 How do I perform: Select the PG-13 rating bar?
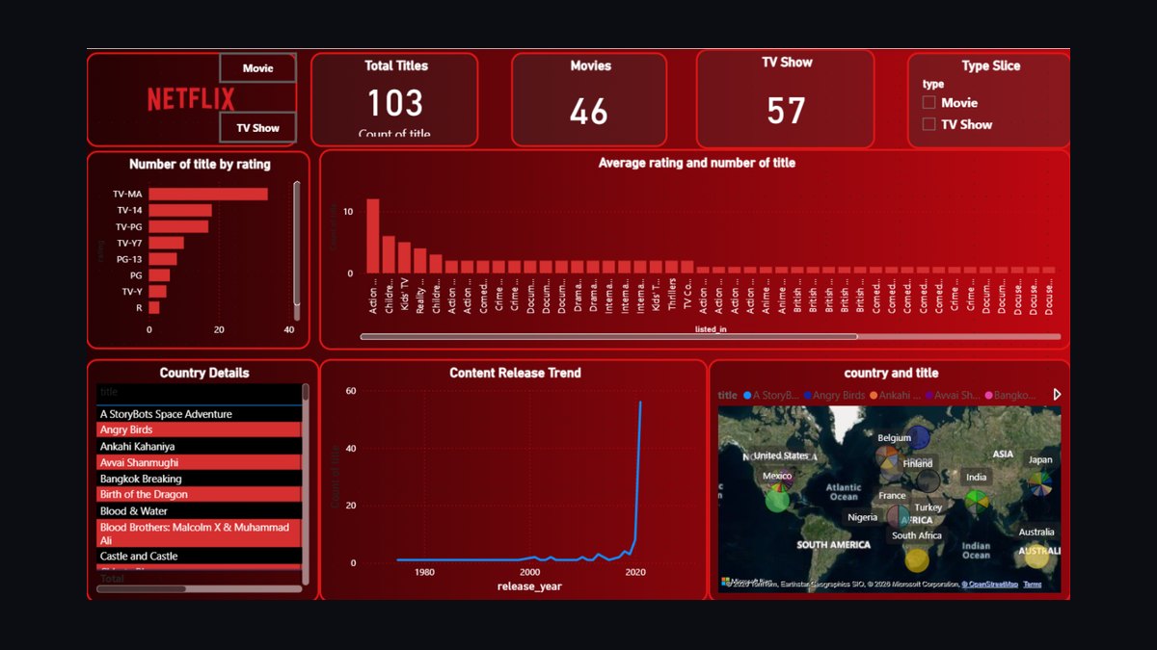162,259
